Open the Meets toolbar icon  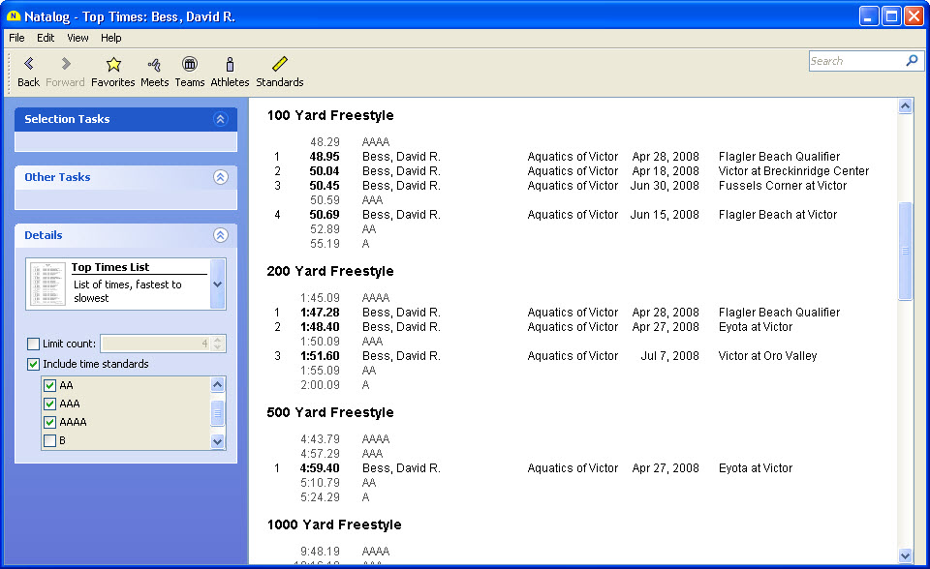point(154,64)
